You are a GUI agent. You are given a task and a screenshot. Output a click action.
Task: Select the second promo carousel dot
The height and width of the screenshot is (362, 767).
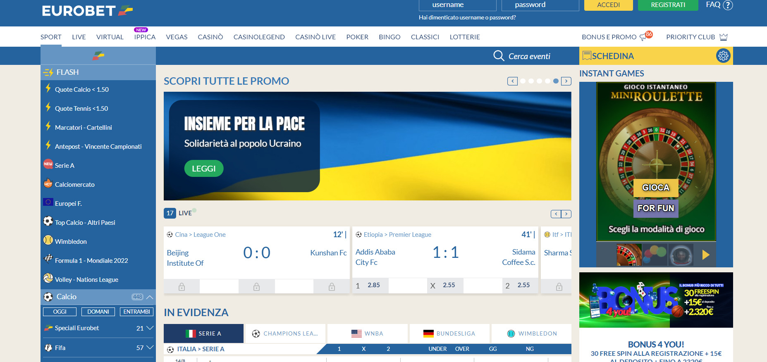(x=531, y=81)
